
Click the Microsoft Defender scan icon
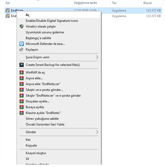click(x=22, y=44)
